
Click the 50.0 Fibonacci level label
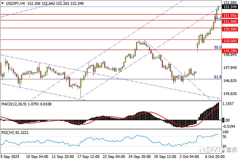click(x=218, y=47)
